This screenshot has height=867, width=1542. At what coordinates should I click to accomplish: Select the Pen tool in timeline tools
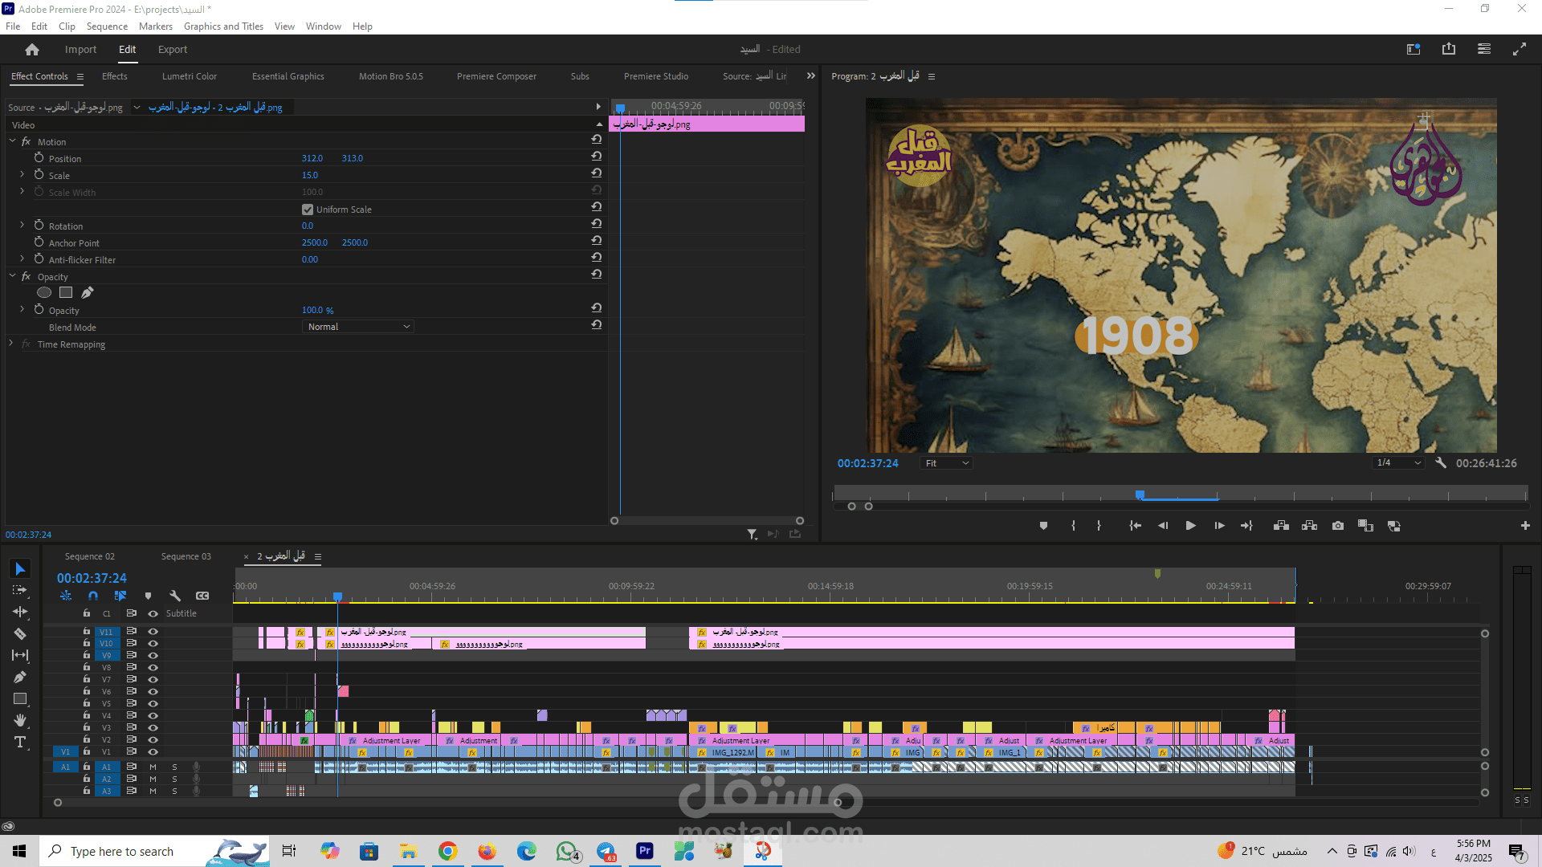20,677
